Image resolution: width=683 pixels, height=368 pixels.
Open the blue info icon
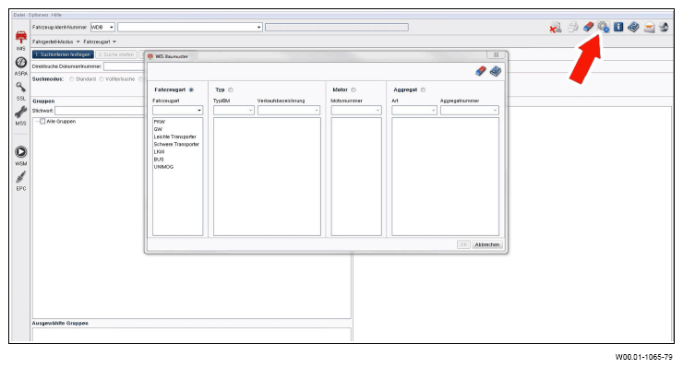[618, 27]
